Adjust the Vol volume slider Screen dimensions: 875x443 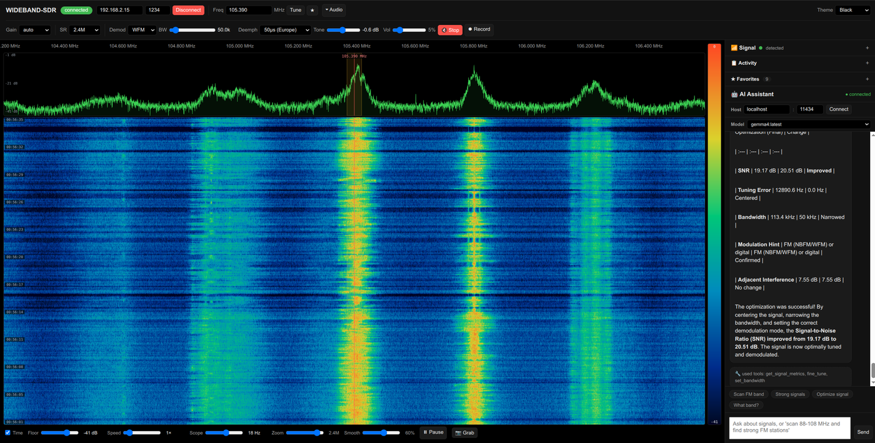[409, 30]
